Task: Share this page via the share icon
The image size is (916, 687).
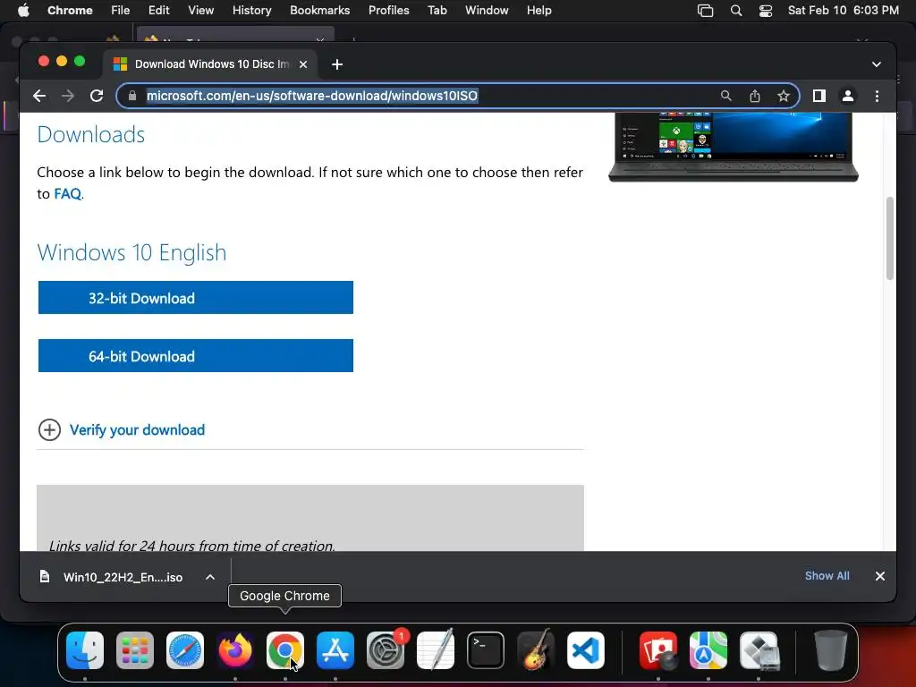Action: 755,96
